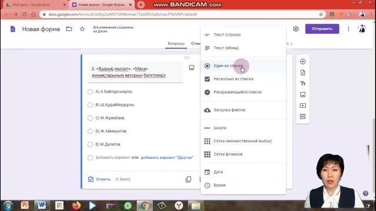Screen dimensions: 376x211
Task: Open Windows Start menu
Action: (x=8, y=206)
